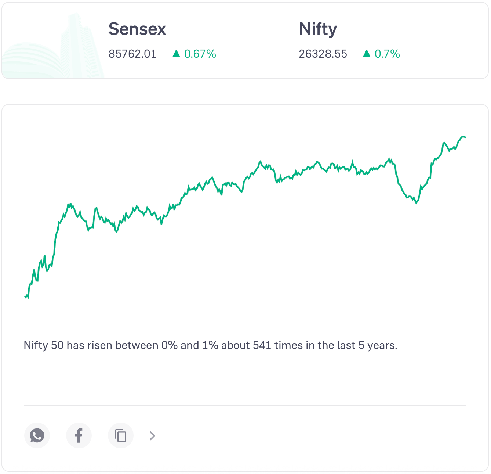
Task: Share on Facebook using its icon
Action: pyautogui.click(x=79, y=435)
